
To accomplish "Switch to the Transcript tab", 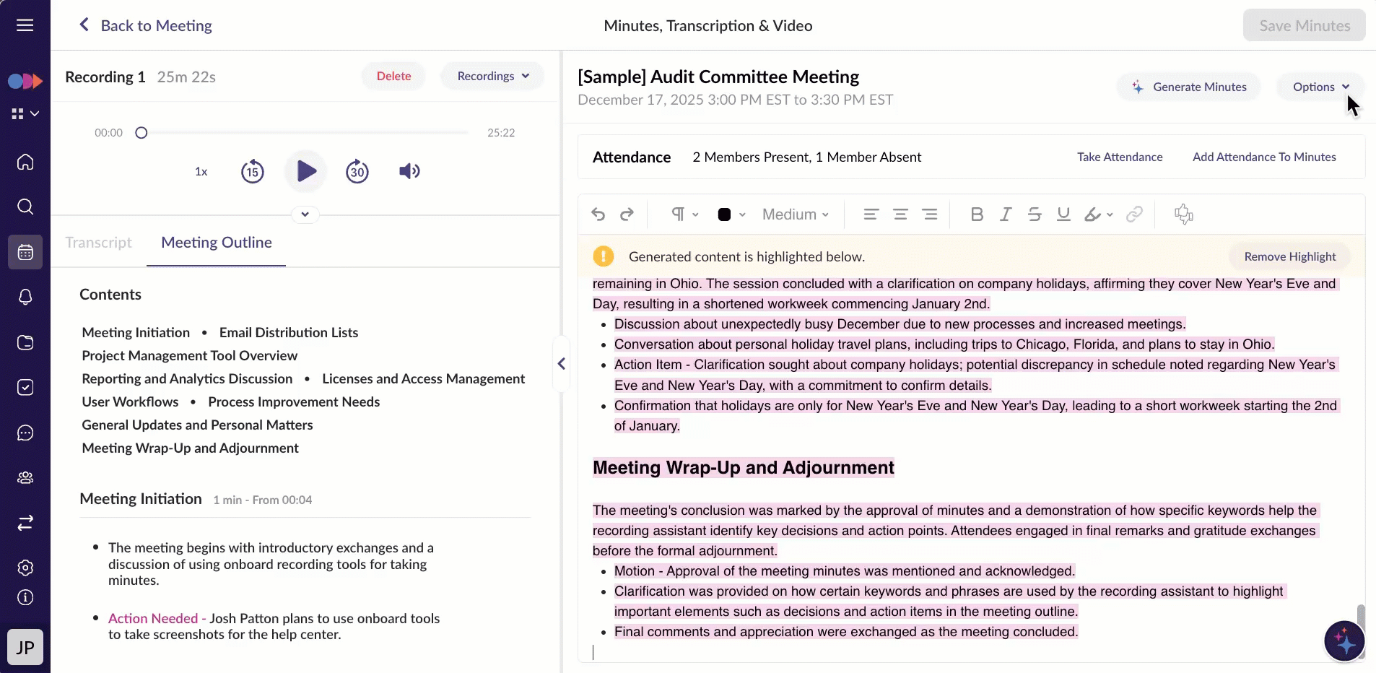I will [x=99, y=243].
